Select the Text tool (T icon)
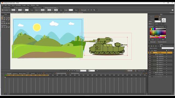The image size is (175, 98). point(7,20)
